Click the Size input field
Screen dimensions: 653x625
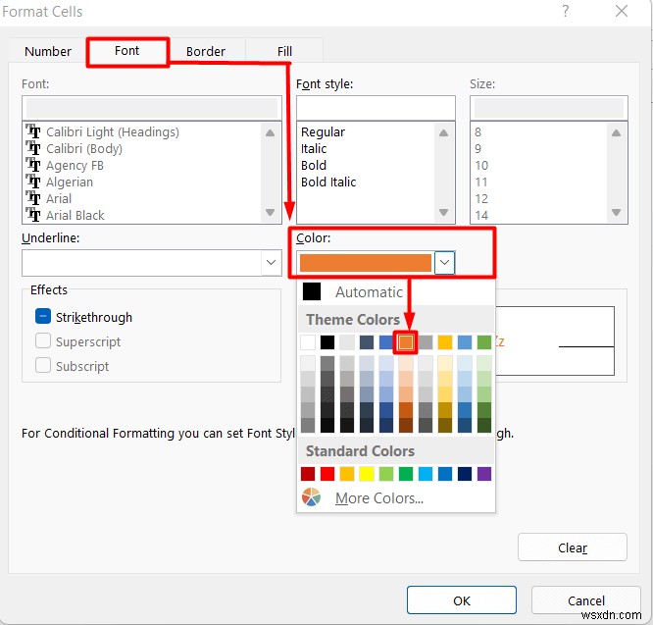tap(548, 108)
